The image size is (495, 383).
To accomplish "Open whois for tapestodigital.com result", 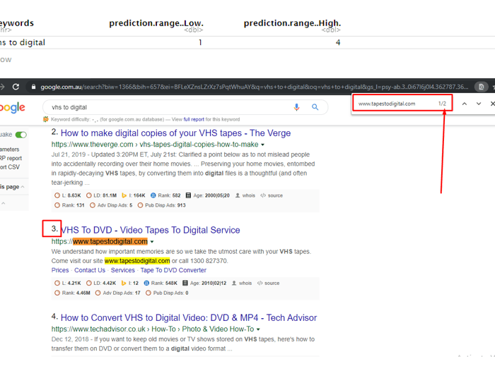I will [x=242, y=283].
